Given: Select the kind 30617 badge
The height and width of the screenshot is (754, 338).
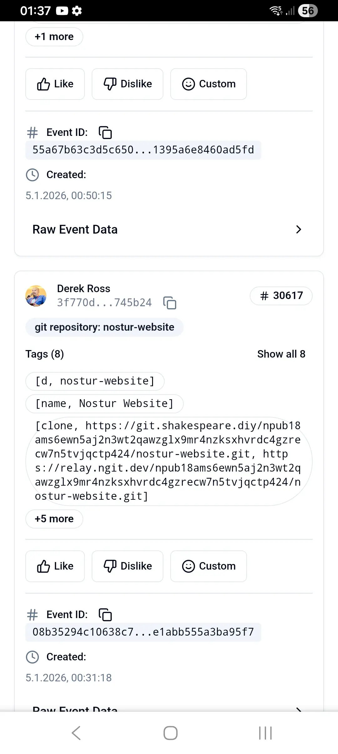Looking at the screenshot, I should (281, 296).
